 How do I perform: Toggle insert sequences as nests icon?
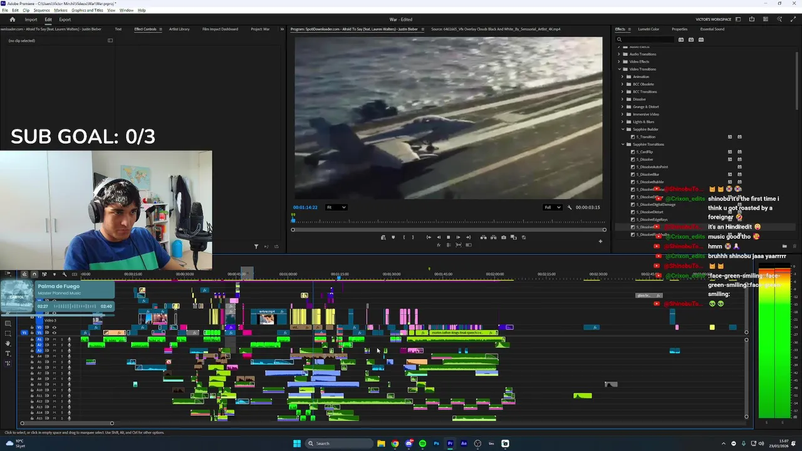24,274
